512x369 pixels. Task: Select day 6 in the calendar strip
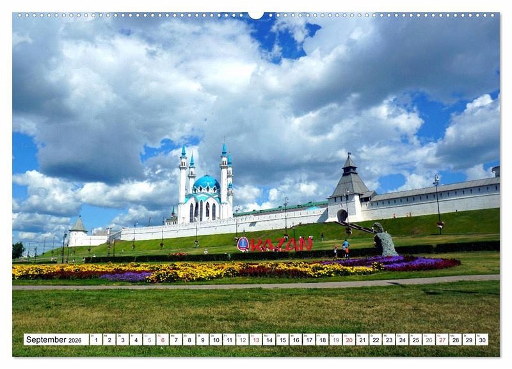tap(163, 340)
